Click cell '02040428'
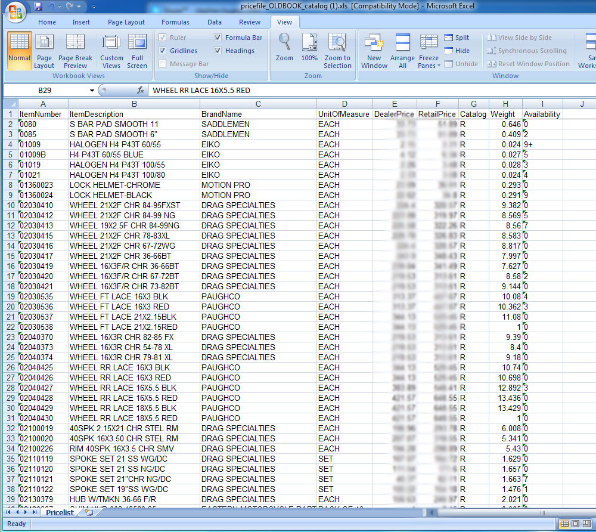Screen dimensions: 596x532 pos(43,398)
